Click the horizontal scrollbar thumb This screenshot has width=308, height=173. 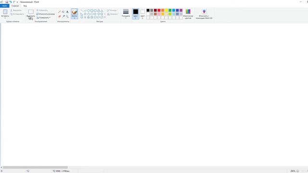[35, 167]
